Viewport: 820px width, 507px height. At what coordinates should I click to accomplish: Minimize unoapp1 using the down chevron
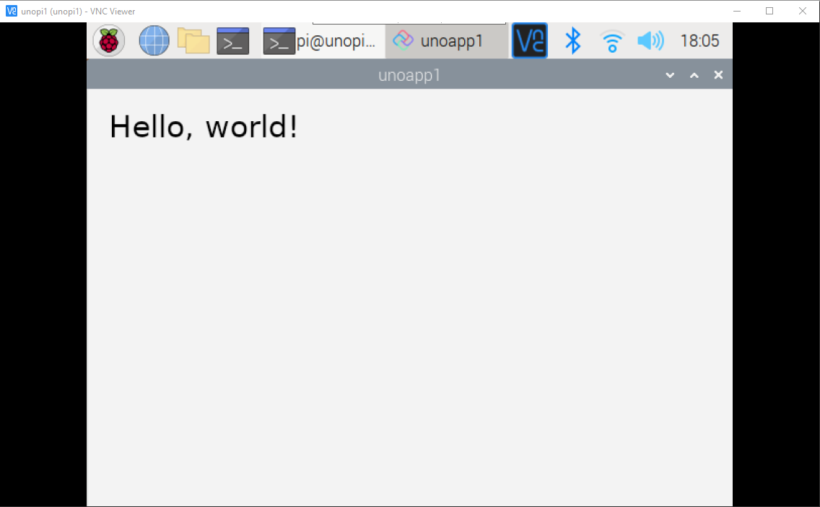coord(669,74)
